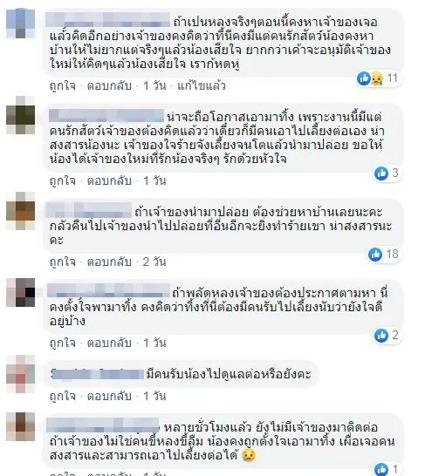Click the 2 วัน timestamp
The width and height of the screenshot is (432, 476).
[x=154, y=262]
